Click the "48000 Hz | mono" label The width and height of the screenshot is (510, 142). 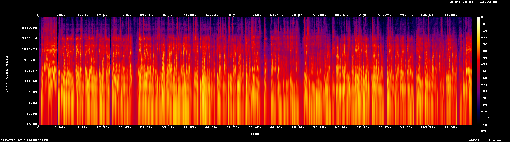(485, 140)
